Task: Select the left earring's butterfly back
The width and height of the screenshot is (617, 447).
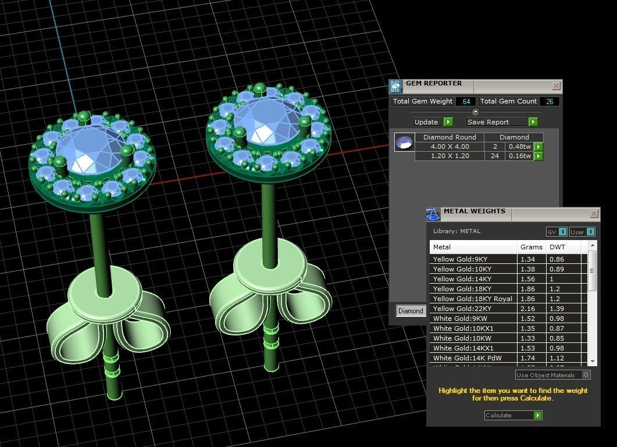Action: point(109,315)
